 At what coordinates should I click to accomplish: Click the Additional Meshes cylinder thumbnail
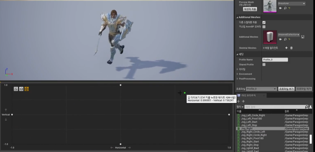coord(270,37)
